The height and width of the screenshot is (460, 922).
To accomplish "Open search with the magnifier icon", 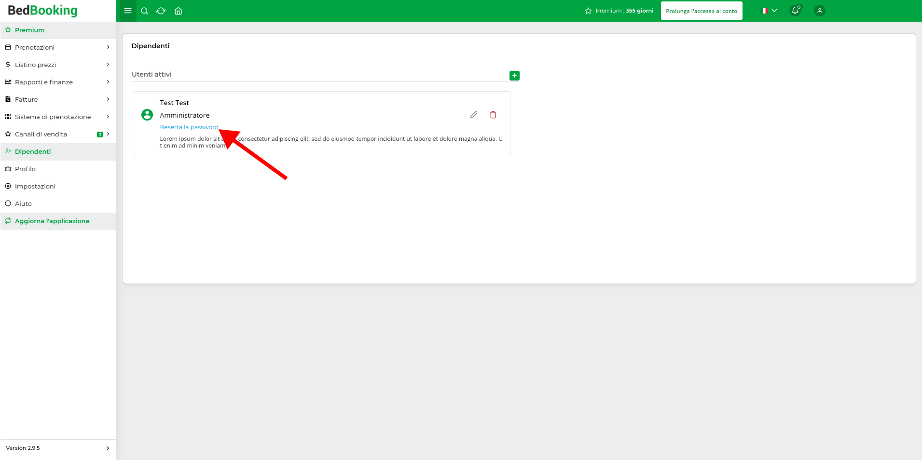I will 144,11.
